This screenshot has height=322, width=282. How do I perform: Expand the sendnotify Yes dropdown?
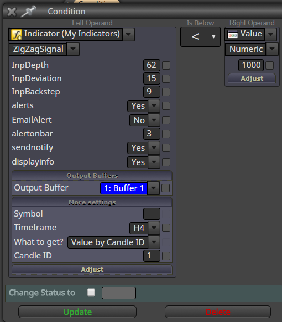click(x=154, y=147)
